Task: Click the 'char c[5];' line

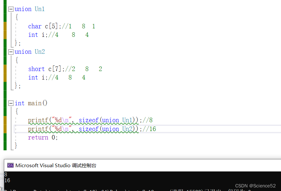Action: tap(45, 26)
